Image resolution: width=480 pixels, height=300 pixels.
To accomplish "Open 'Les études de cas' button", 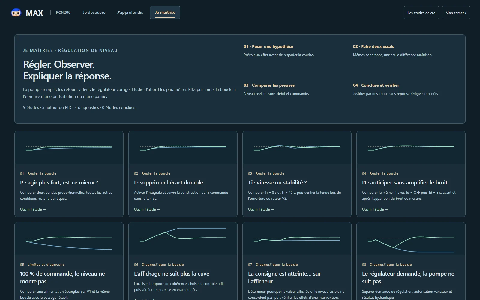I will [421, 13].
